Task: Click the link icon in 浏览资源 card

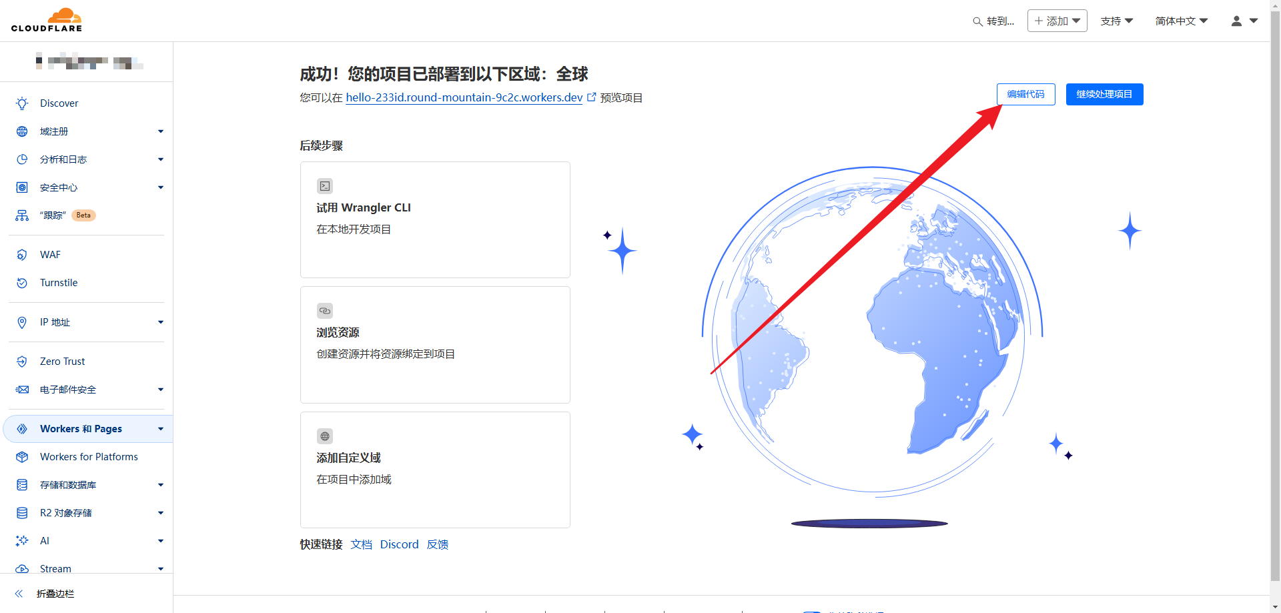Action: click(325, 311)
